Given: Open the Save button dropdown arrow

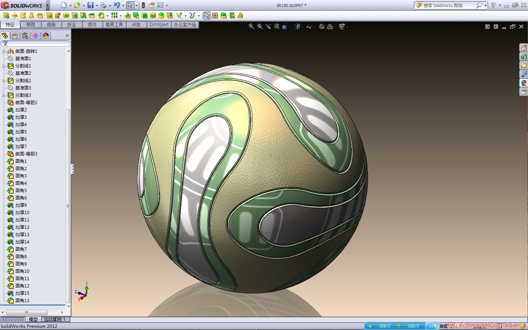Looking at the screenshot, I should click(97, 5).
